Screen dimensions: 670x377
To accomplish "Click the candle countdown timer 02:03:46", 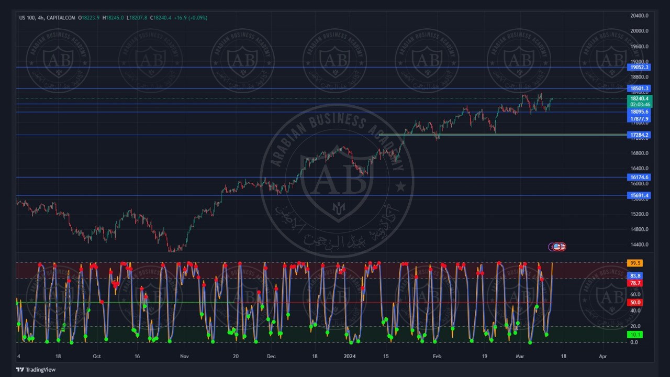I will 639,104.
